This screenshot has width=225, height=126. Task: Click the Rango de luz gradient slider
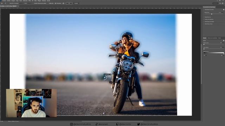click(x=214, y=53)
